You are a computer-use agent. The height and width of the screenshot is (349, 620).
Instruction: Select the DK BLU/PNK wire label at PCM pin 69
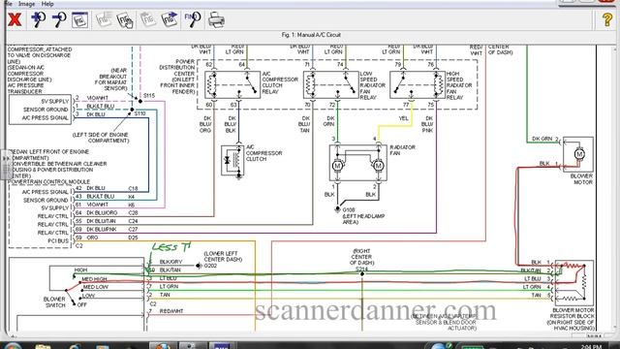(x=102, y=229)
